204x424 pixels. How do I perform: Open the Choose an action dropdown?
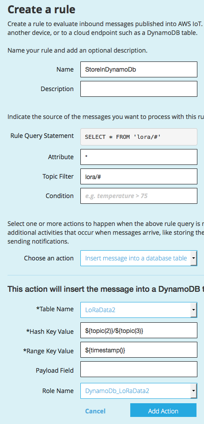tap(139, 258)
